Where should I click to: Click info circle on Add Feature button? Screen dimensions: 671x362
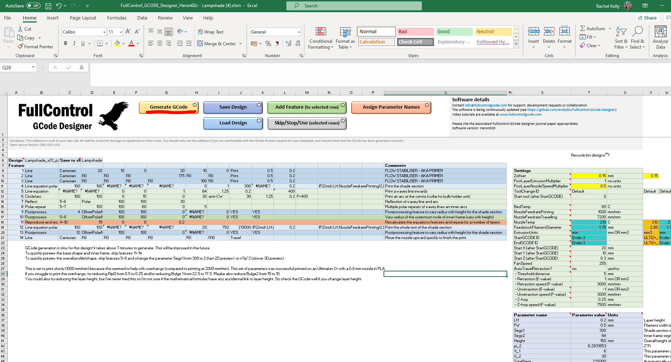343,105
